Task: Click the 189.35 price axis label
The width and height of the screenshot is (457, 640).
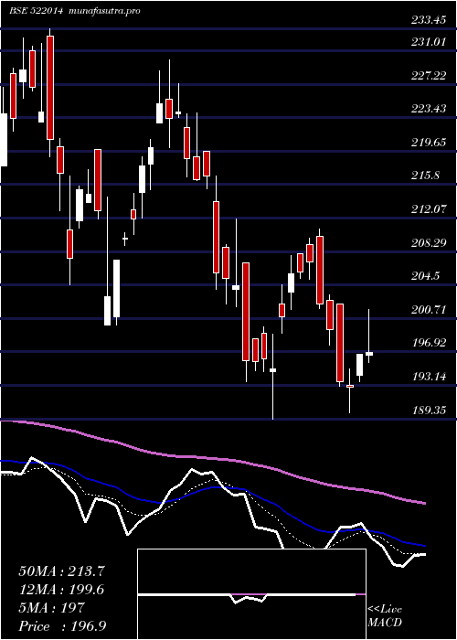Action: pyautogui.click(x=427, y=410)
